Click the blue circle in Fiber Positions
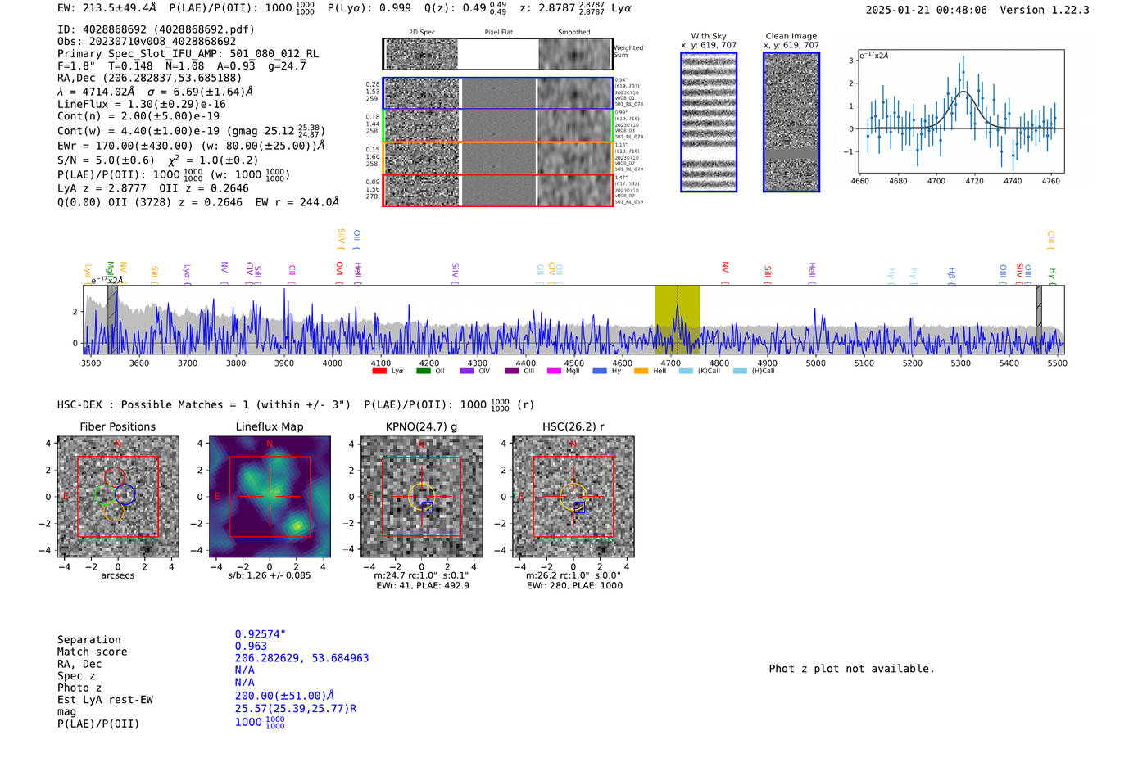The image size is (1147, 780). coord(125,494)
